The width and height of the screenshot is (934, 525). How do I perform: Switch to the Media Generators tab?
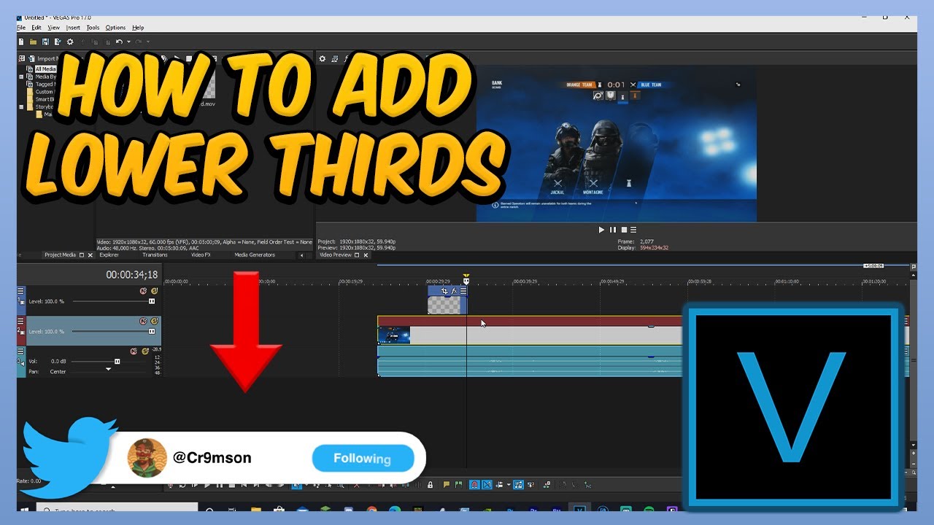pyautogui.click(x=255, y=255)
